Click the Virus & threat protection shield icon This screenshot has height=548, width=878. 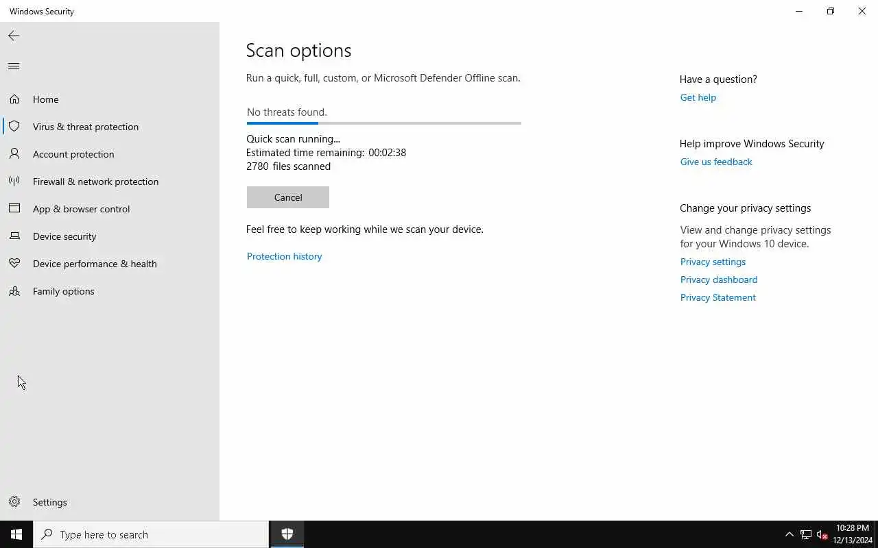pos(14,127)
